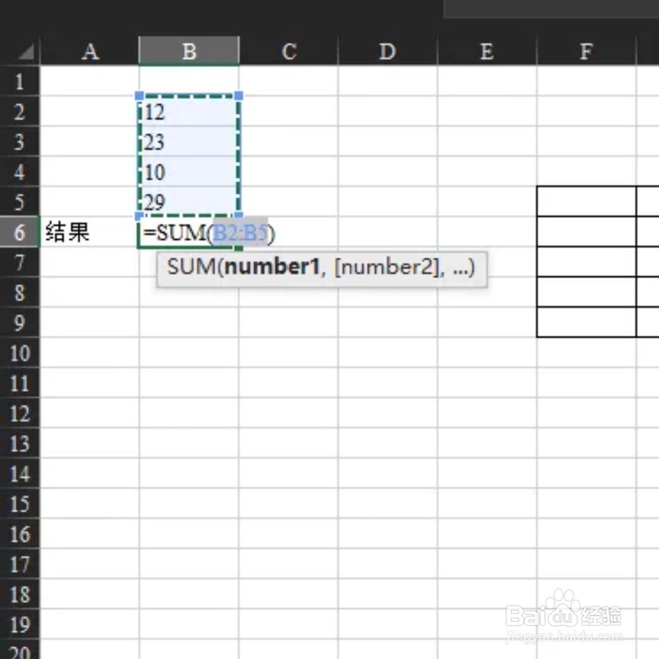Select row 7 header
The width and height of the screenshot is (659, 659).
(x=20, y=262)
